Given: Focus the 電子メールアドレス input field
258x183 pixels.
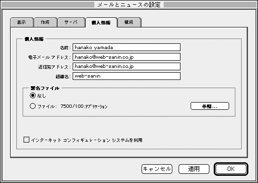Looking at the screenshot, I should 127,57.
